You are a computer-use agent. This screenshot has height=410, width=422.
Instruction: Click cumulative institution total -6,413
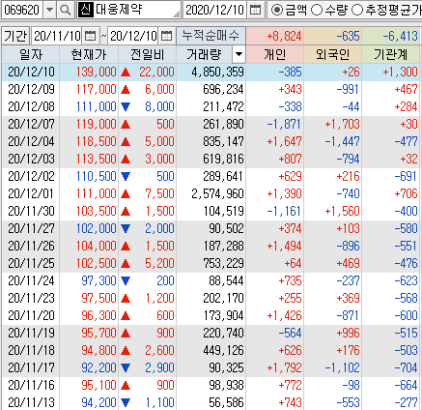point(400,36)
